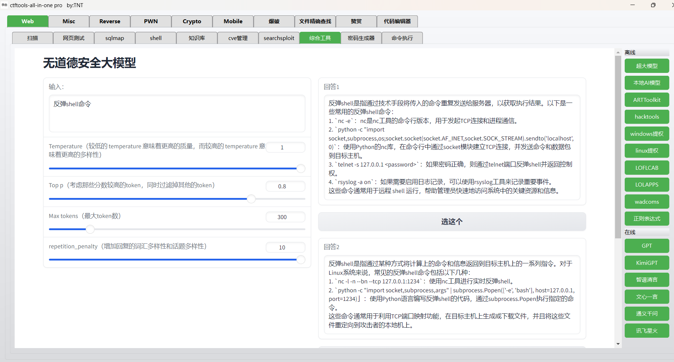Switch to the 代码编辑器 tab
Viewport: 674px width, 362px height.
click(x=398, y=21)
